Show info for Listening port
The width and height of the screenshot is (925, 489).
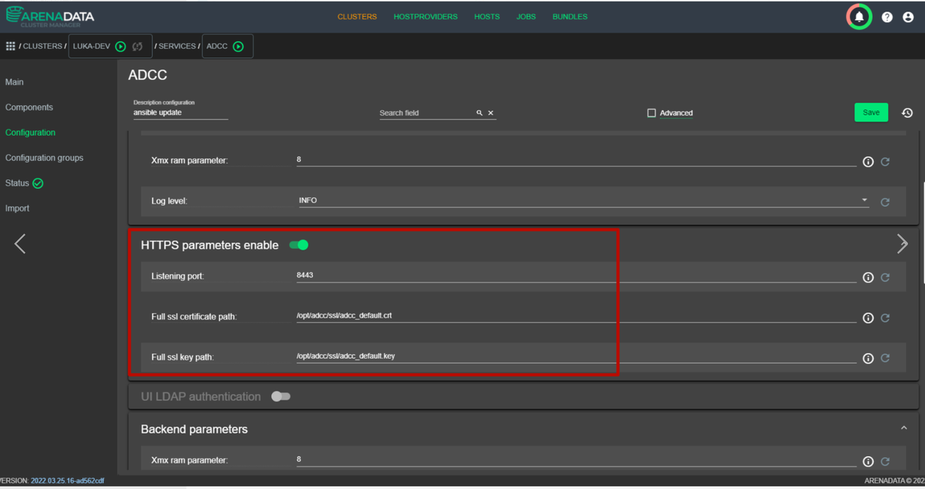tap(868, 277)
